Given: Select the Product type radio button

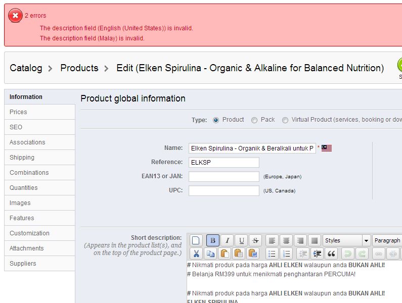Looking at the screenshot, I should point(216,120).
